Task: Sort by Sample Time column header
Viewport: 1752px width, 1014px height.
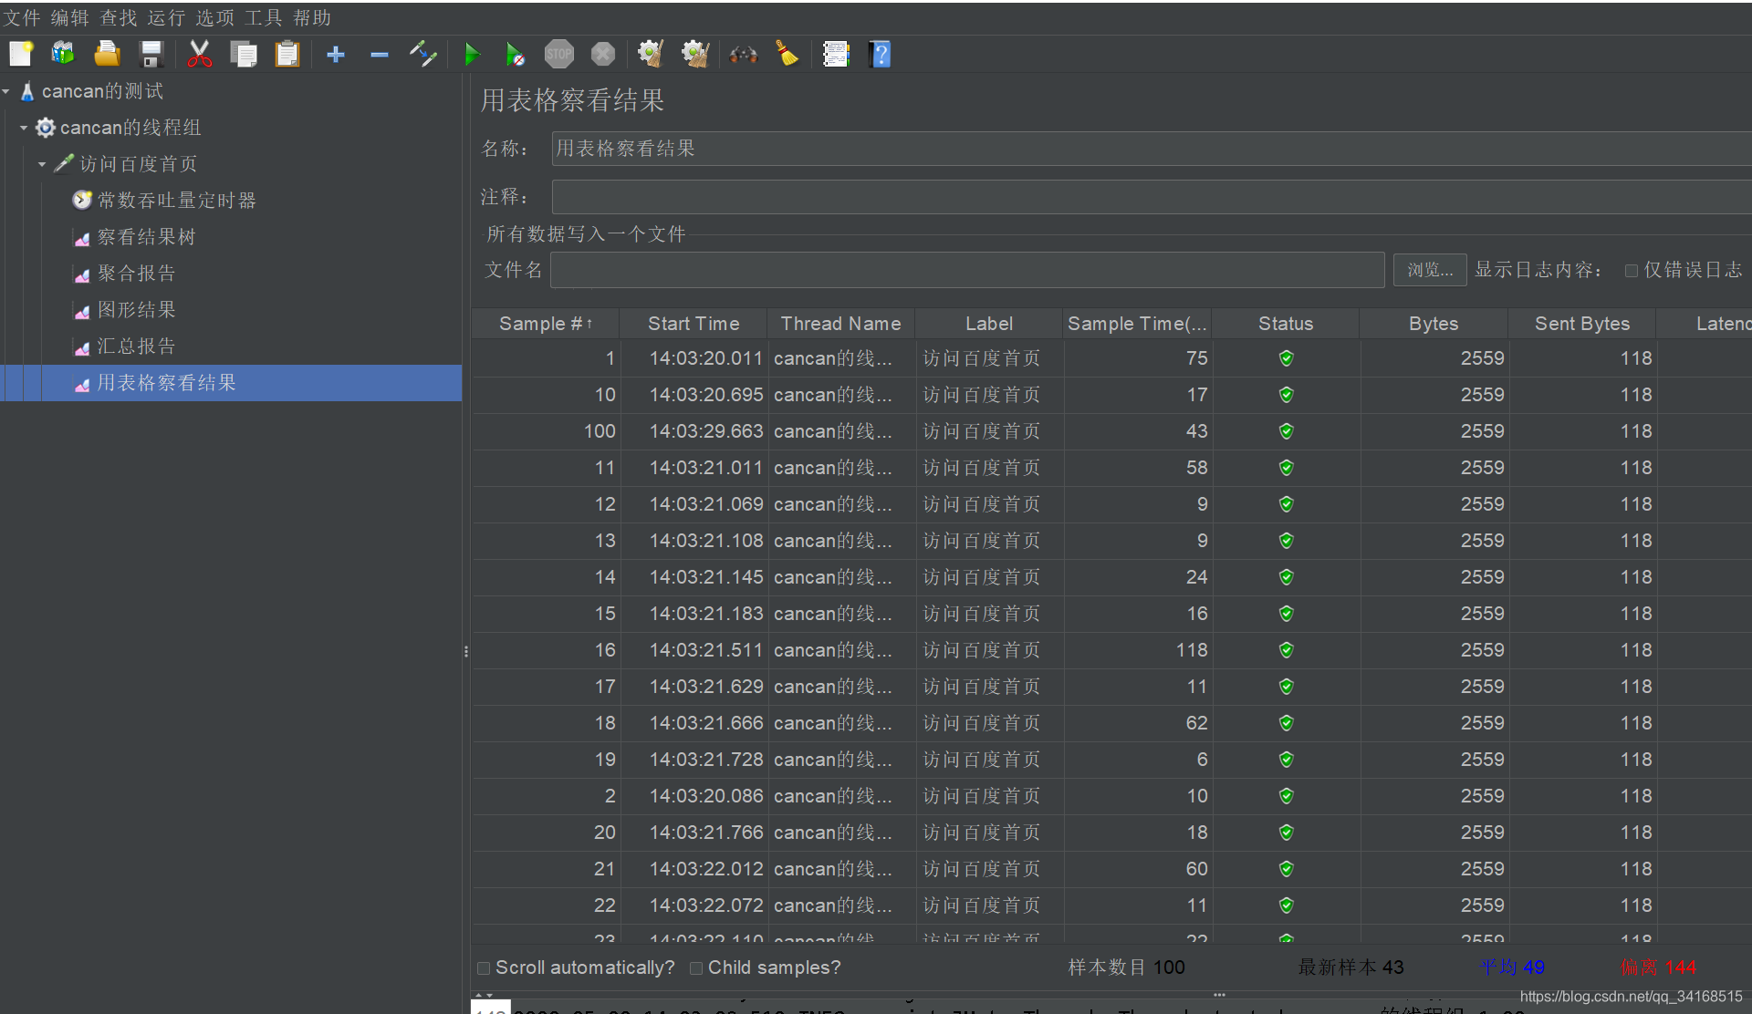Action: click(x=1137, y=324)
